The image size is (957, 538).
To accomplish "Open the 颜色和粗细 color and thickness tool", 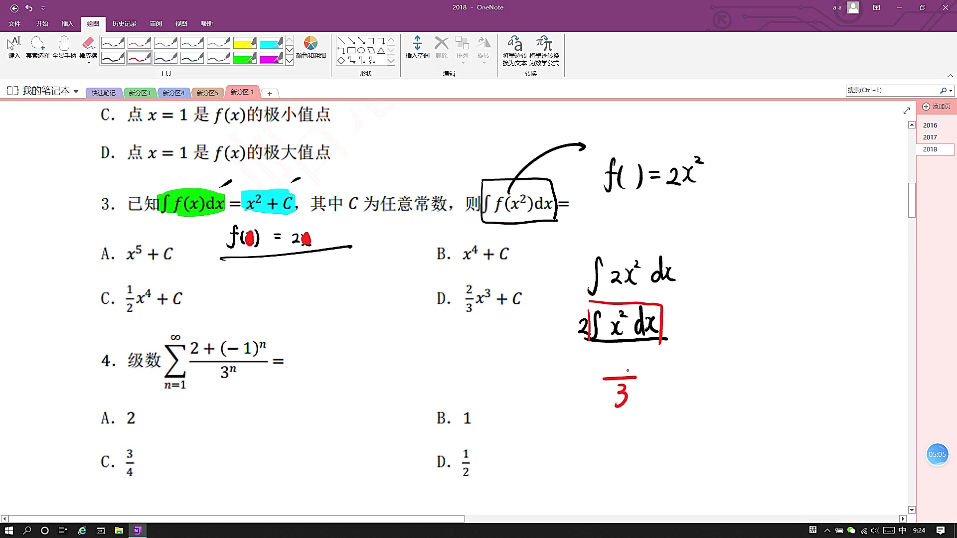I will [311, 48].
